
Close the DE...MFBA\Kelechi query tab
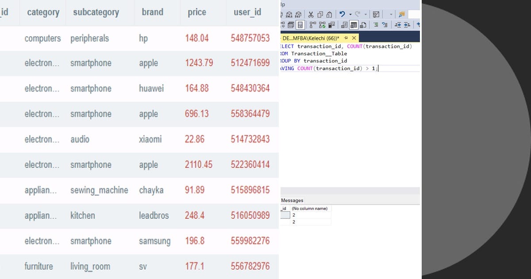pos(354,38)
